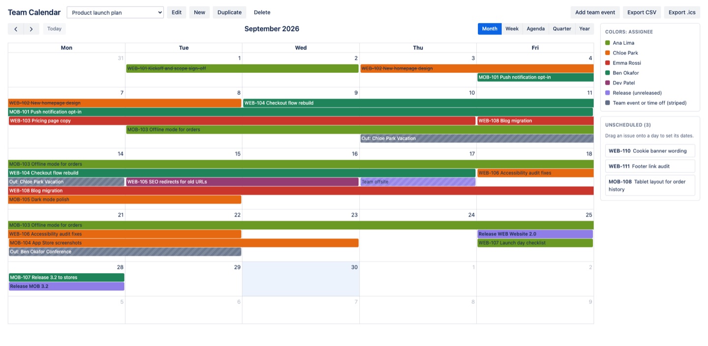Click the Team Calendar page title
The image size is (708, 346).
[x=34, y=12]
